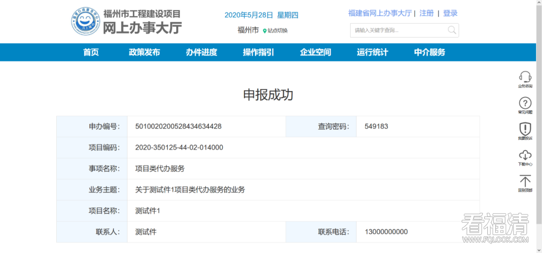542x253 pixels.
Task: Open the 站点切换 site switcher
Action: [278, 31]
